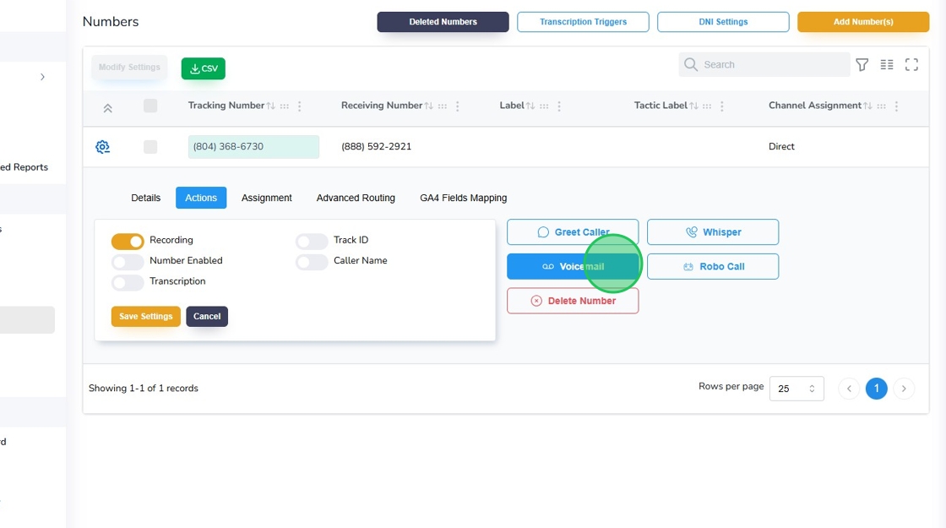This screenshot has height=528, width=946.
Task: Grab Receiving Number column drag handle
Action: click(x=443, y=106)
